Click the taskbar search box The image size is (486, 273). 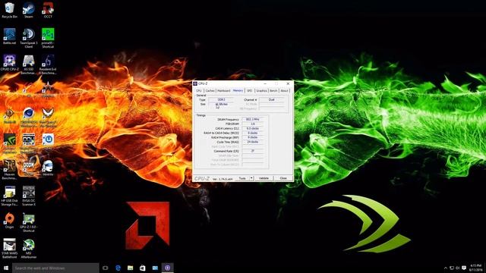coord(55,268)
